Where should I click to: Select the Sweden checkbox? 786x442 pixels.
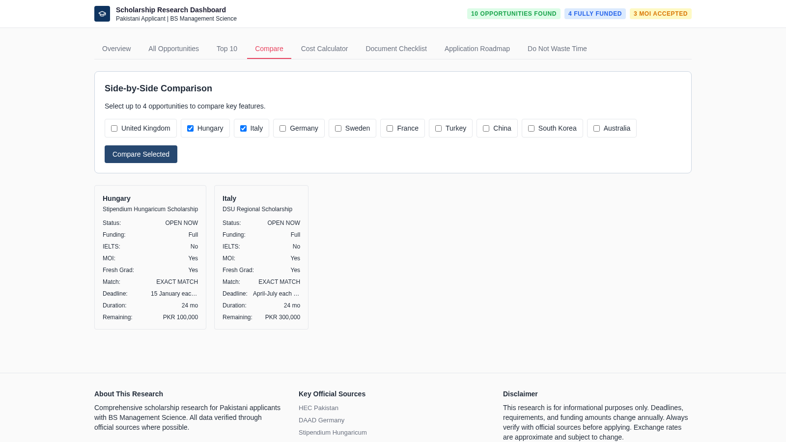click(338, 128)
